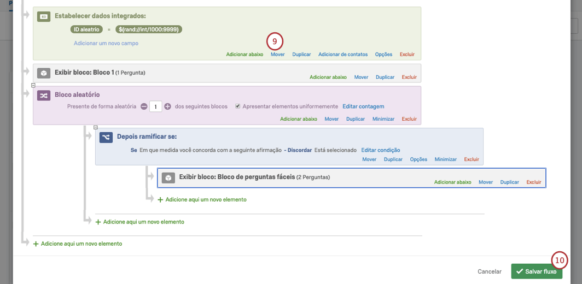The width and height of the screenshot is (582, 284).
Task: Toggle Apresentar elementos uniformemente checkbox
Action: point(237,106)
